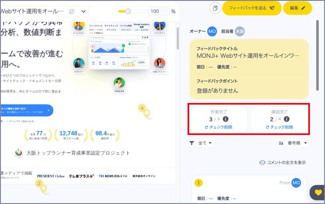
Task: Click the 98.4% 継続率 statistic
Action: [x=105, y=135]
